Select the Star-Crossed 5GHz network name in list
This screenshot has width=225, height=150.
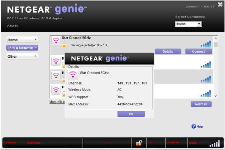point(76,38)
